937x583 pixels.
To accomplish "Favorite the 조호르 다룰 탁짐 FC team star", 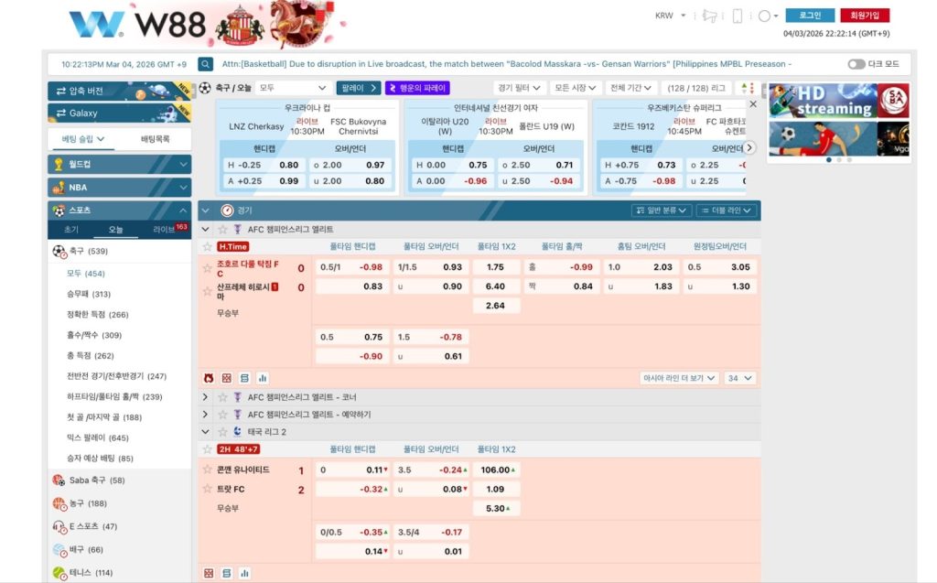I will click(208, 268).
